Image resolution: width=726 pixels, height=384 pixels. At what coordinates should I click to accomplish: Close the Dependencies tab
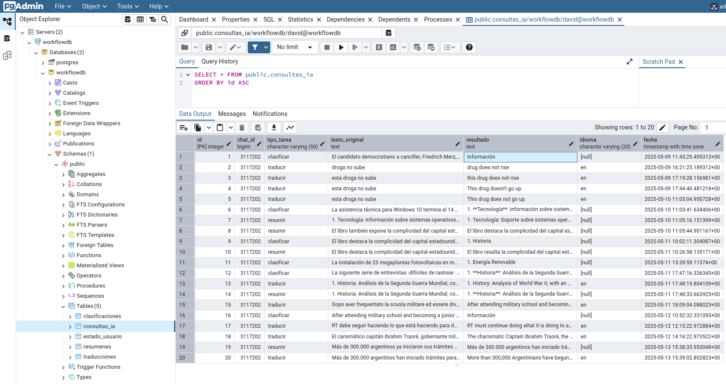point(370,19)
